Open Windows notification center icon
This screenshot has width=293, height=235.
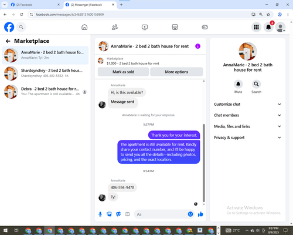[285, 230]
